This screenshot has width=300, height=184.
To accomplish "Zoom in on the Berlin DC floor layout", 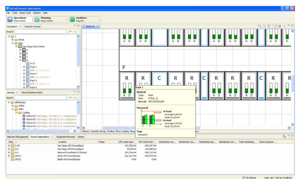I will tap(260, 26).
